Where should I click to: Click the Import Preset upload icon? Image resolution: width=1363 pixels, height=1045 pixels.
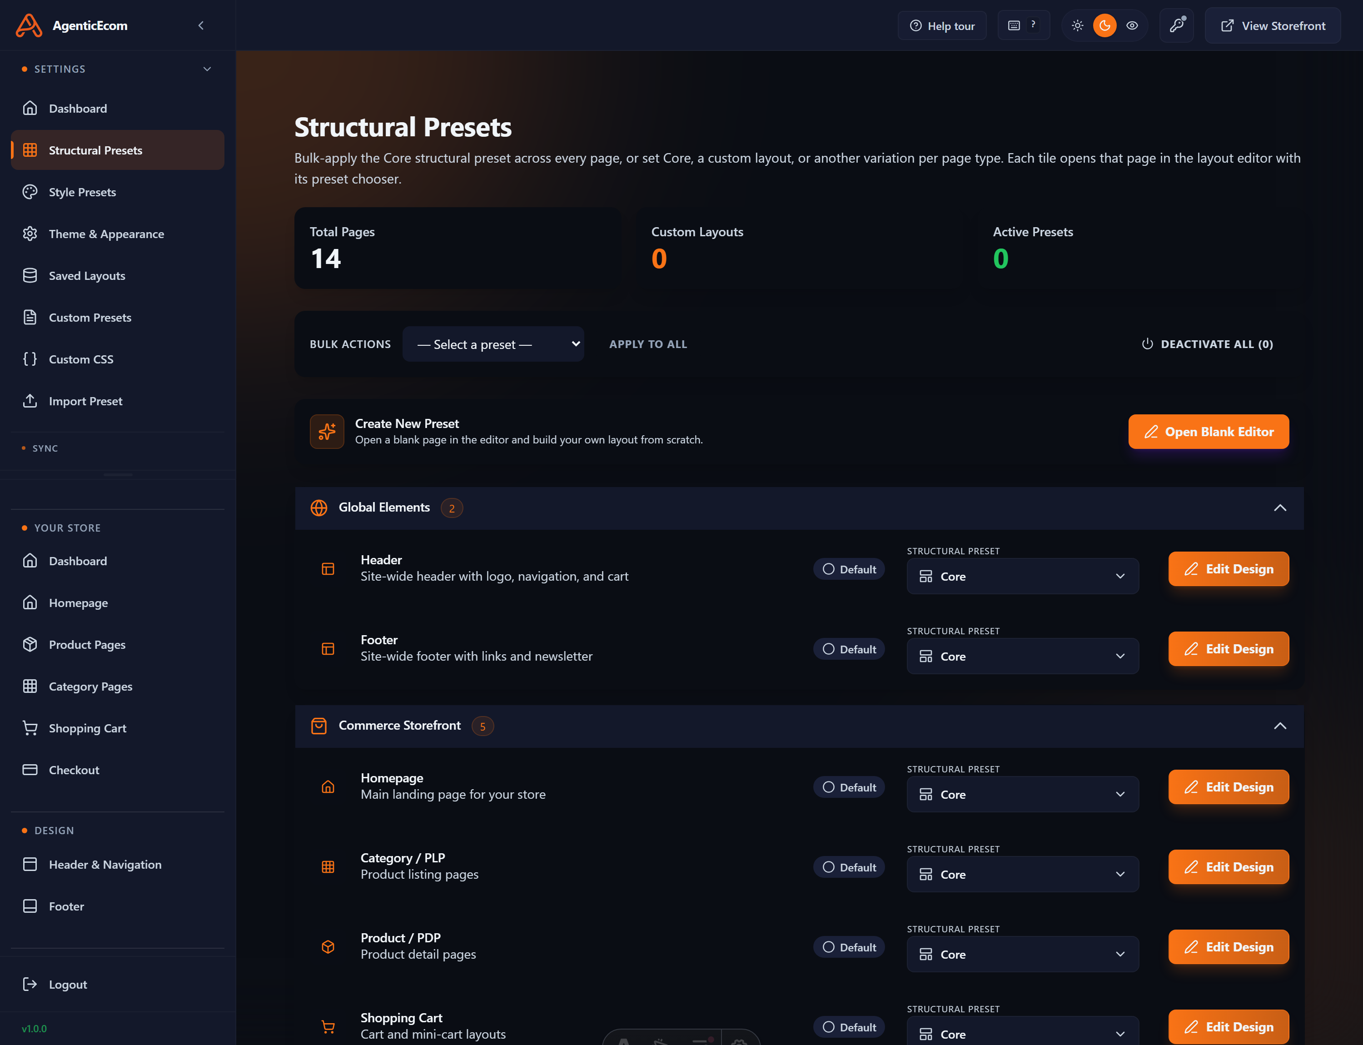[30, 401]
